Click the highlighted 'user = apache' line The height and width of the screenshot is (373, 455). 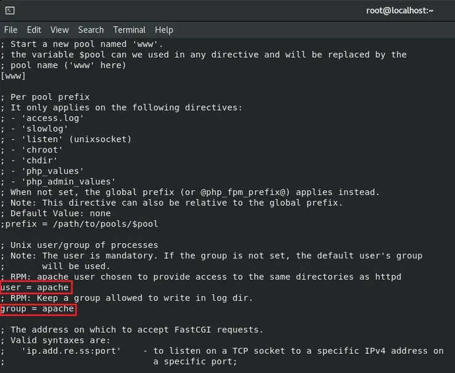click(36, 287)
